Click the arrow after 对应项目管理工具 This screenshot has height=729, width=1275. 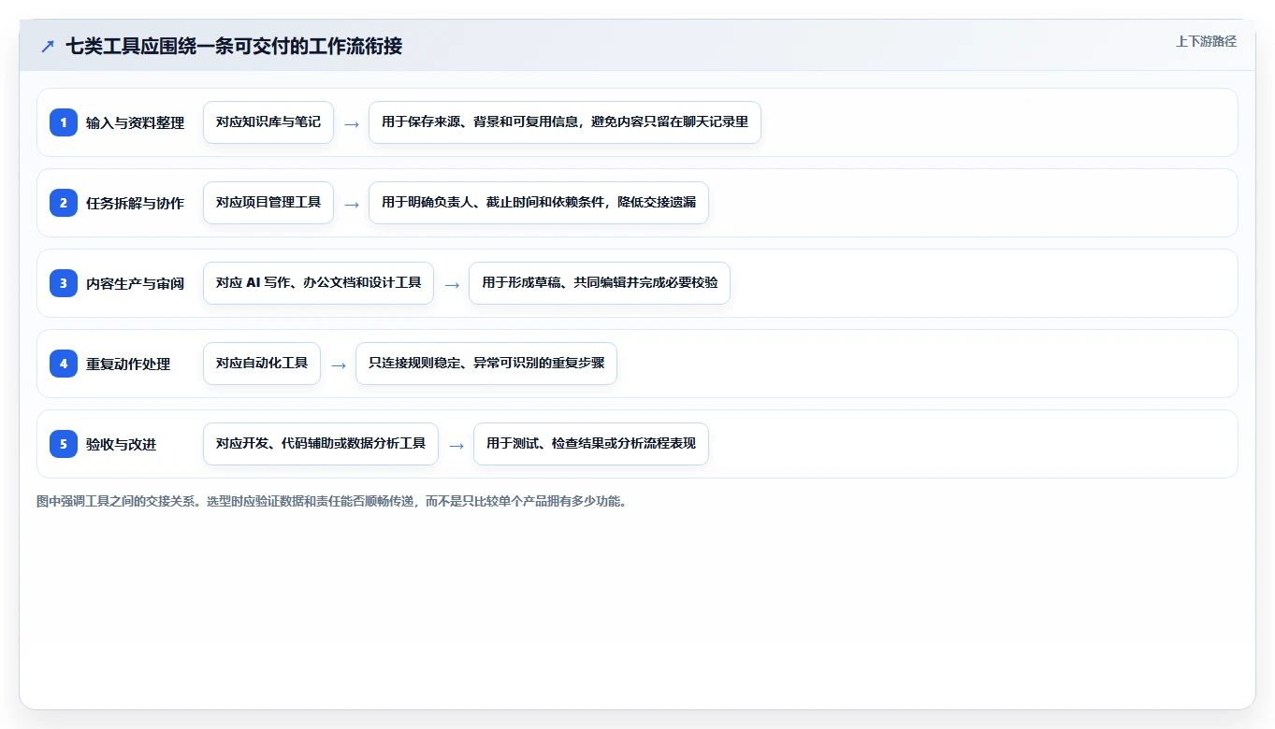tap(352, 204)
